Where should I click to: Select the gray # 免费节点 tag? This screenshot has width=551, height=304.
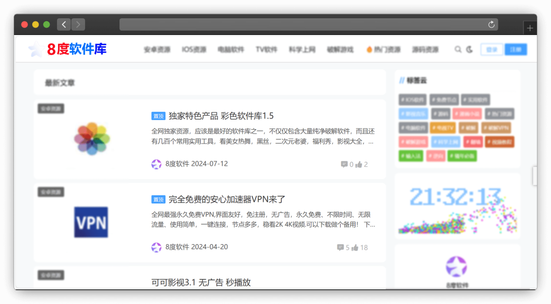tap(444, 100)
